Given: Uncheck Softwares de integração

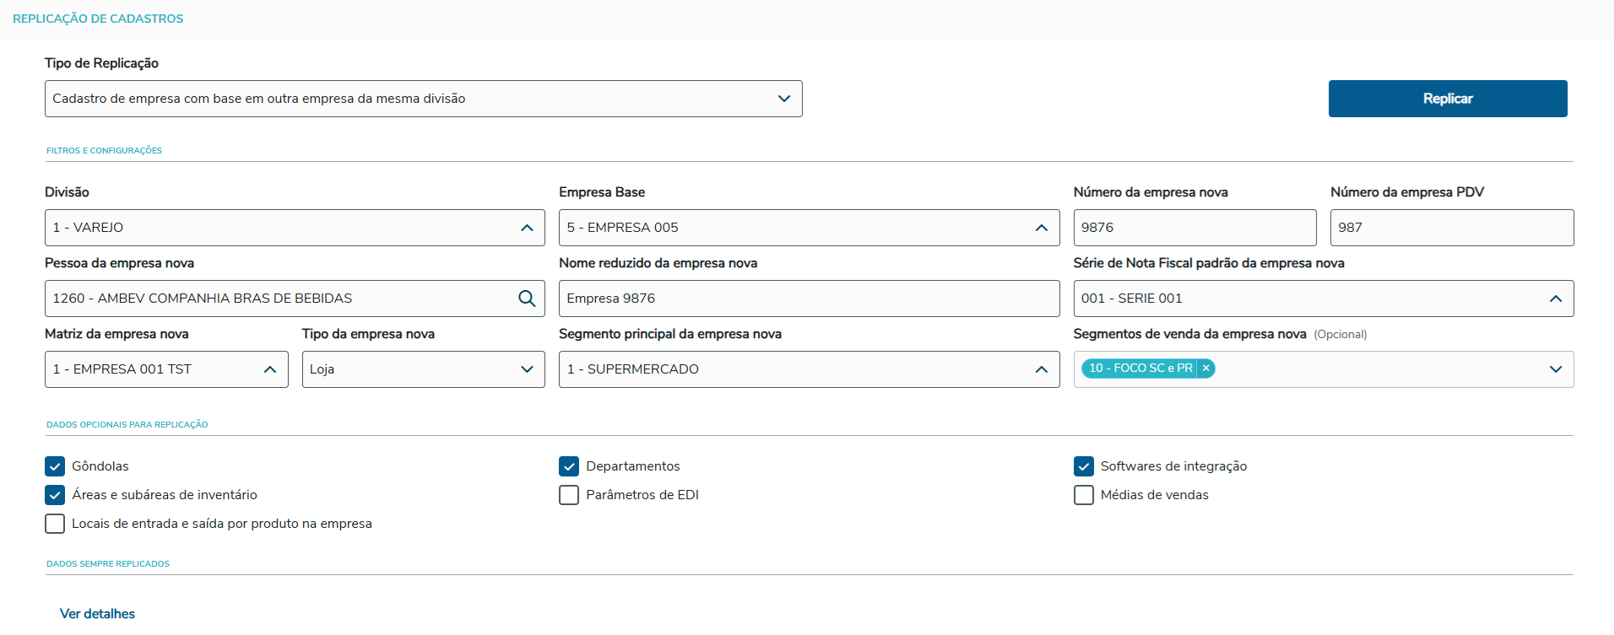Looking at the screenshot, I should [1083, 466].
